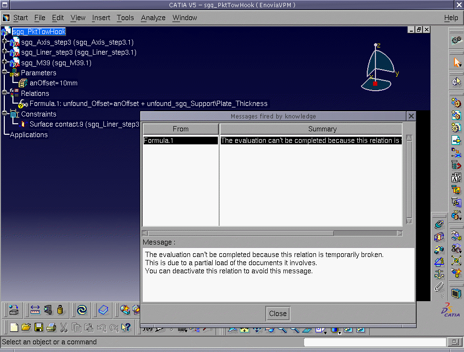Click the Update All spiral icon
The height and width of the screenshot is (352, 464).
coord(82,310)
